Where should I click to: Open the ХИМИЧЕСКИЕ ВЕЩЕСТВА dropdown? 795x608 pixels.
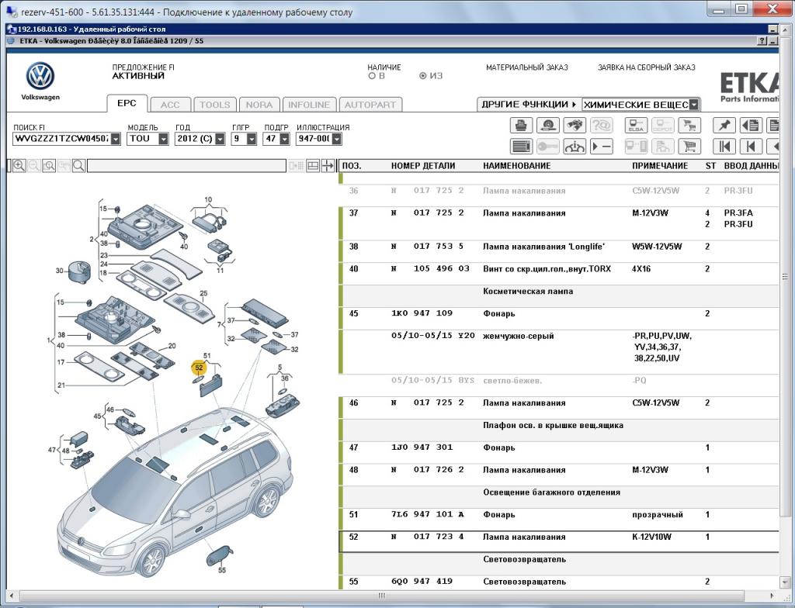coord(694,105)
